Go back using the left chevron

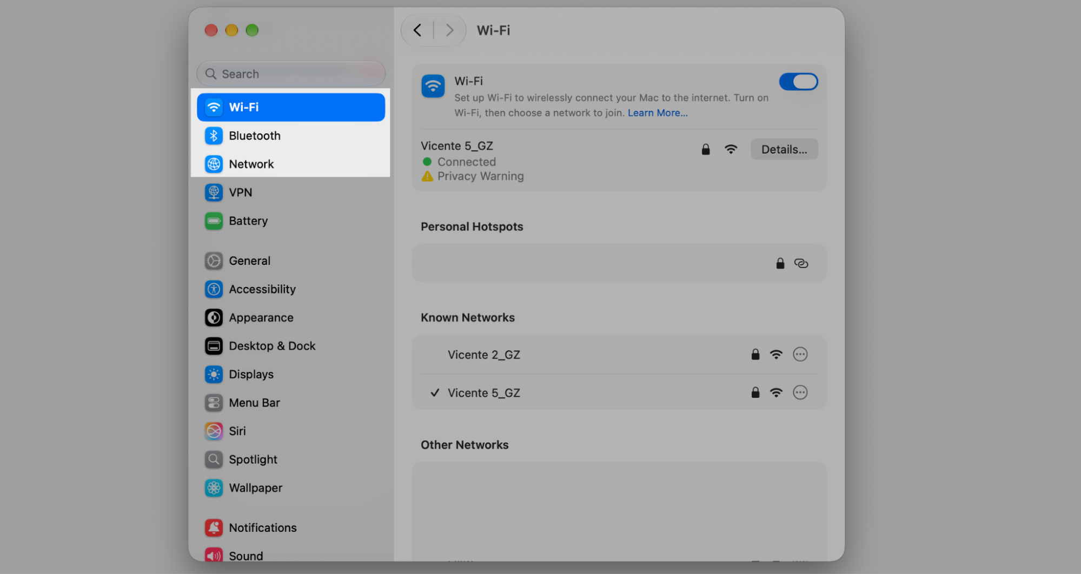(x=417, y=30)
